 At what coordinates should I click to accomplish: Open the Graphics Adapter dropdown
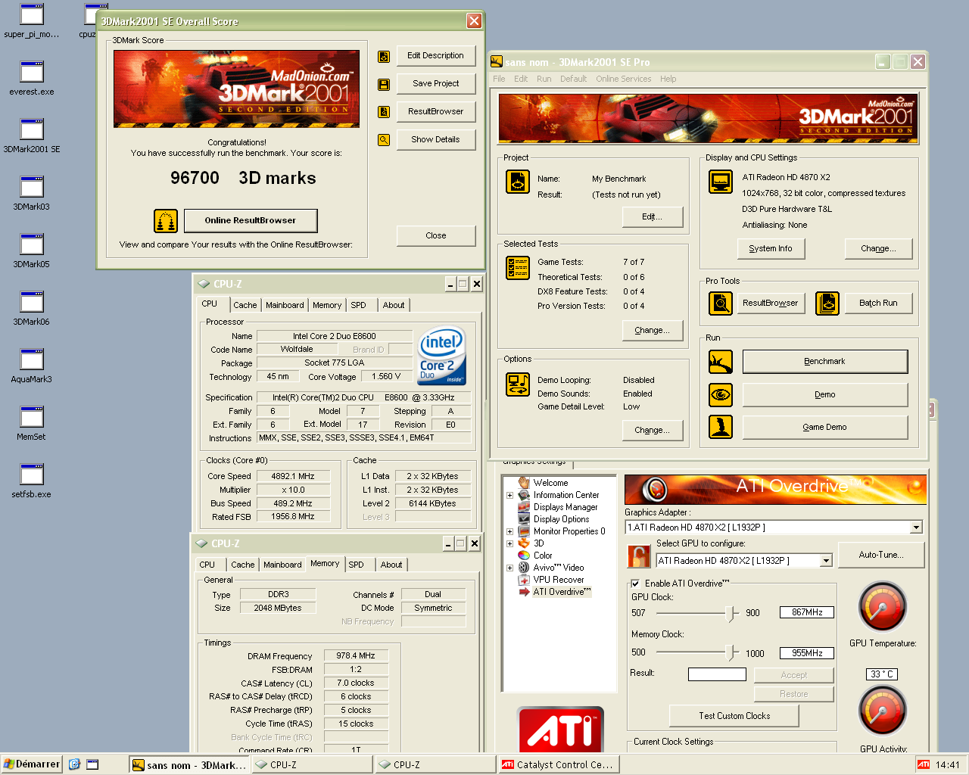click(916, 528)
